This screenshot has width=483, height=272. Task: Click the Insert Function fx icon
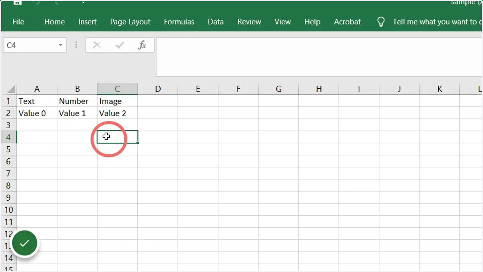[142, 45]
